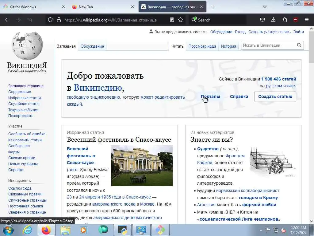Click the red uBlock extension icon

point(296,20)
